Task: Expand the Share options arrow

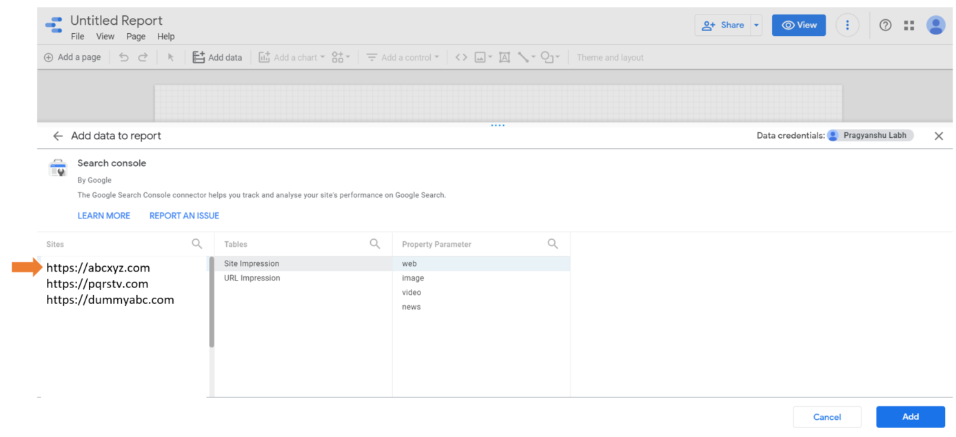Action: pyautogui.click(x=756, y=25)
